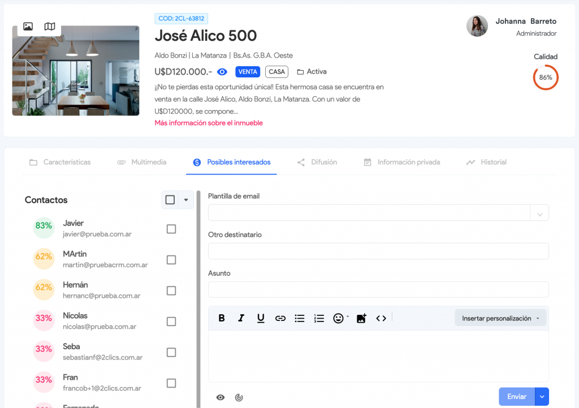This screenshot has width=579, height=408.
Task: Open the Características tab
Action: (60, 162)
